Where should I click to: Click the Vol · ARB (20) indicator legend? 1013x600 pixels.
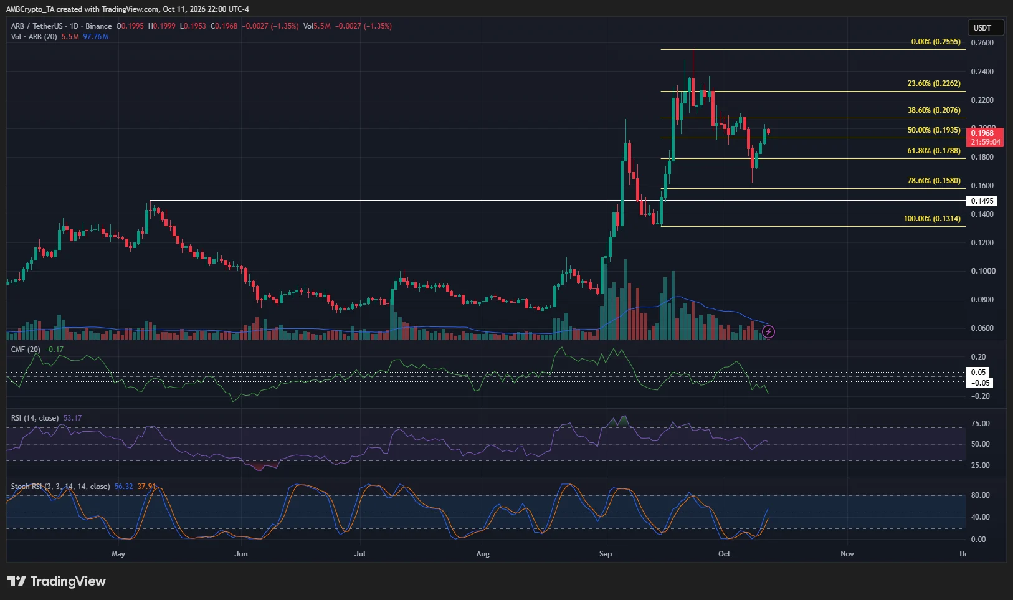pos(34,37)
